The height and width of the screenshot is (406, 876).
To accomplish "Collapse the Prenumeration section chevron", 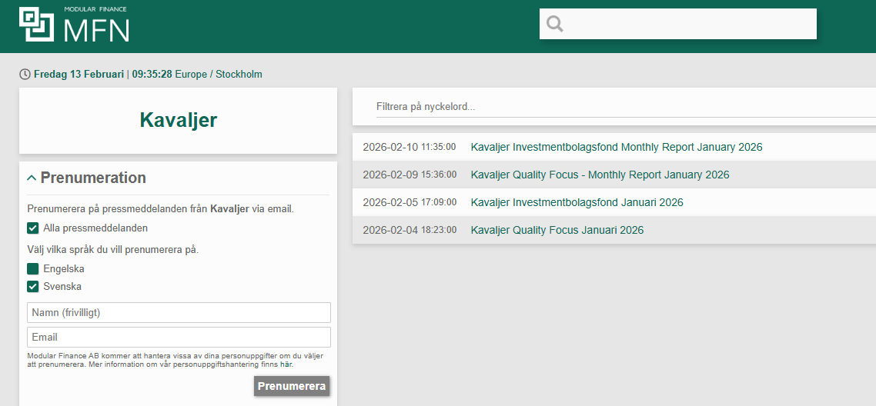I will point(32,178).
